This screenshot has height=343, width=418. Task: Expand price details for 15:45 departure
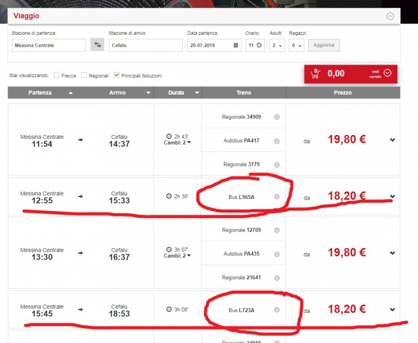392,309
